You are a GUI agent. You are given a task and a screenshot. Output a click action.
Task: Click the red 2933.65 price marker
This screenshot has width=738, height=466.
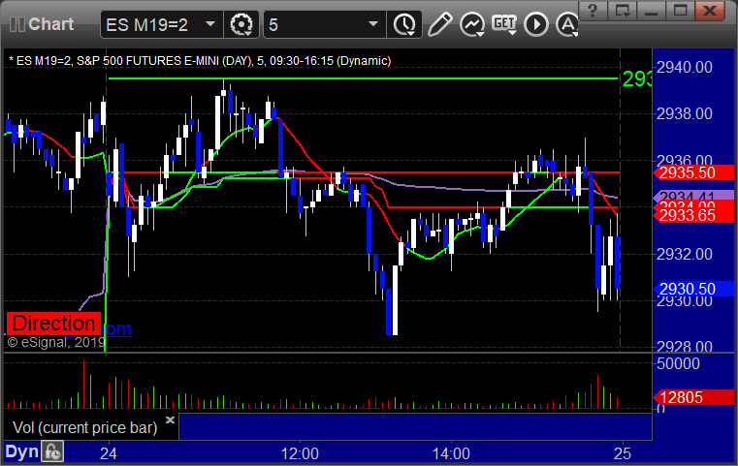(x=692, y=215)
